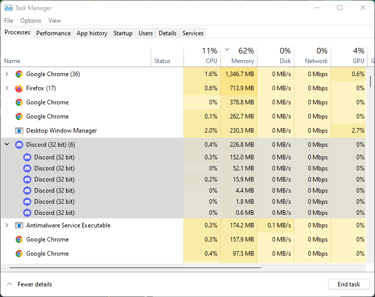The width and height of the screenshot is (375, 297).
Task: Sort by the Name column header
Action: 76,56
